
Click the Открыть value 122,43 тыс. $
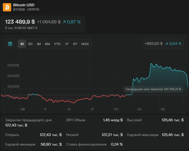[x=51, y=135]
